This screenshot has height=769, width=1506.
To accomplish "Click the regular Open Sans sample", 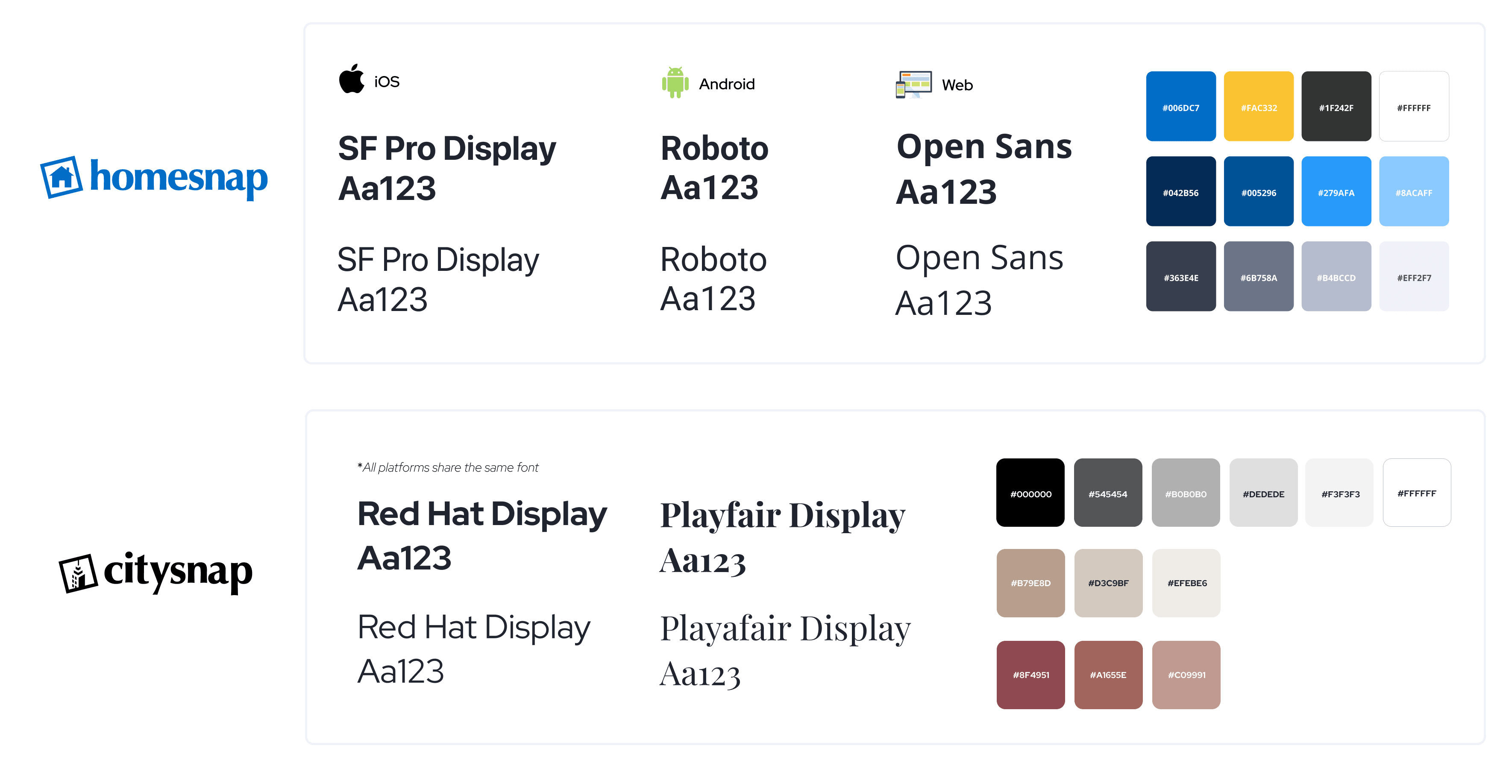I will [979, 279].
